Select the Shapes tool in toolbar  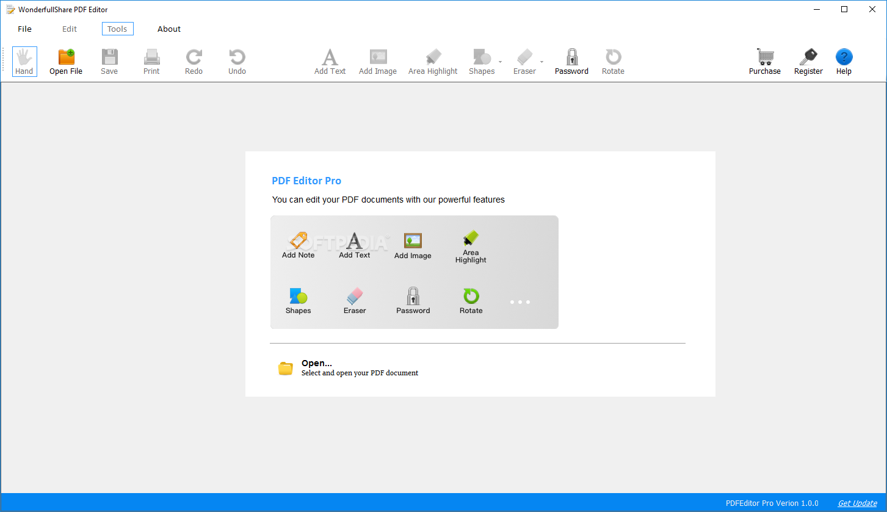(482, 62)
